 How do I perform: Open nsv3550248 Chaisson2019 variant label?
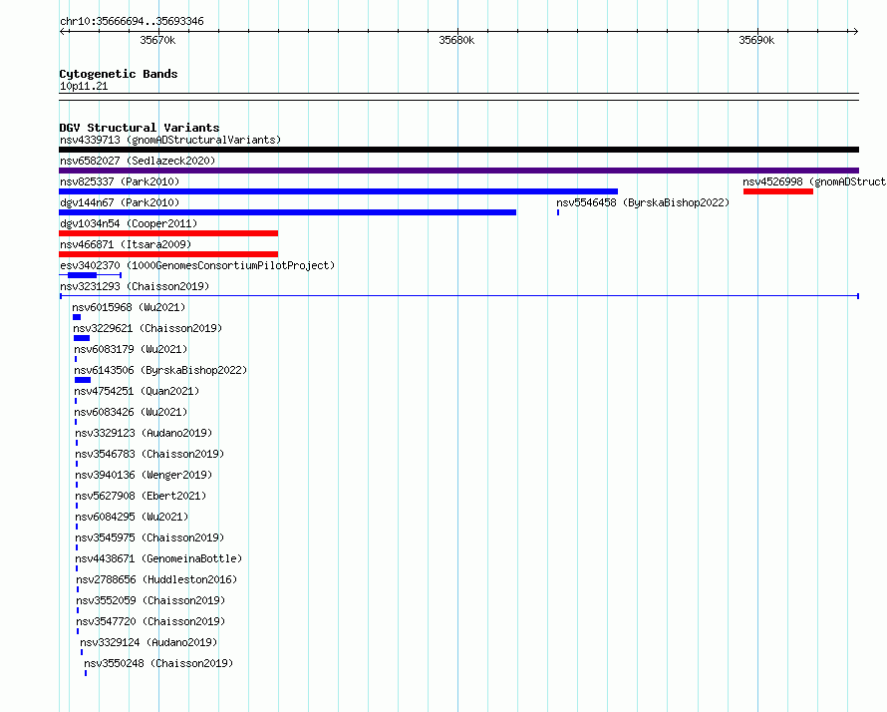(x=158, y=663)
